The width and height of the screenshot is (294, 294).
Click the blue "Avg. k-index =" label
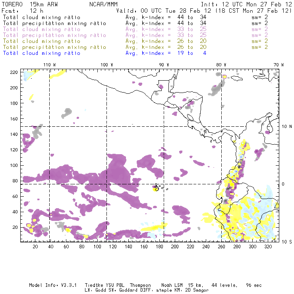click(x=148, y=53)
